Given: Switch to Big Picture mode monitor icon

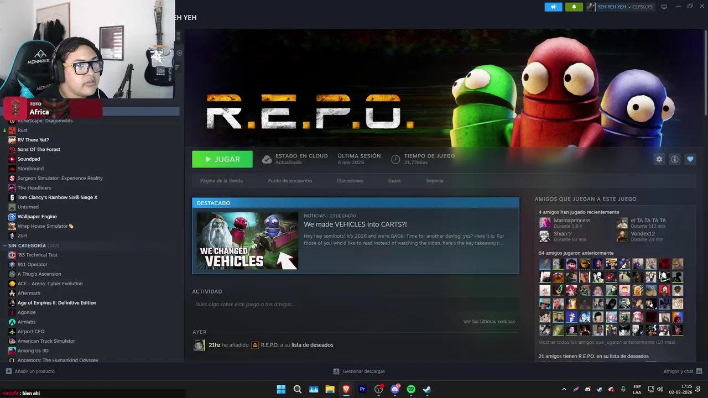Looking at the screenshot, I should [x=664, y=7].
